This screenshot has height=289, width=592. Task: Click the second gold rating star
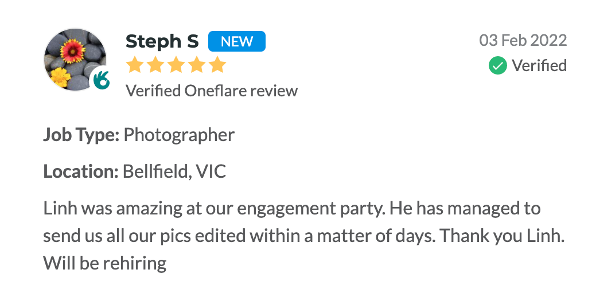pyautogui.click(x=155, y=65)
